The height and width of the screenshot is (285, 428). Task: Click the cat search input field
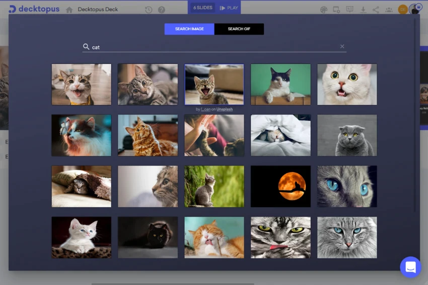click(215, 47)
